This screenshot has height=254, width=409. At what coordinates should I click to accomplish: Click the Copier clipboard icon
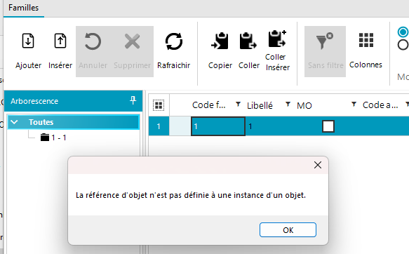[x=220, y=41]
